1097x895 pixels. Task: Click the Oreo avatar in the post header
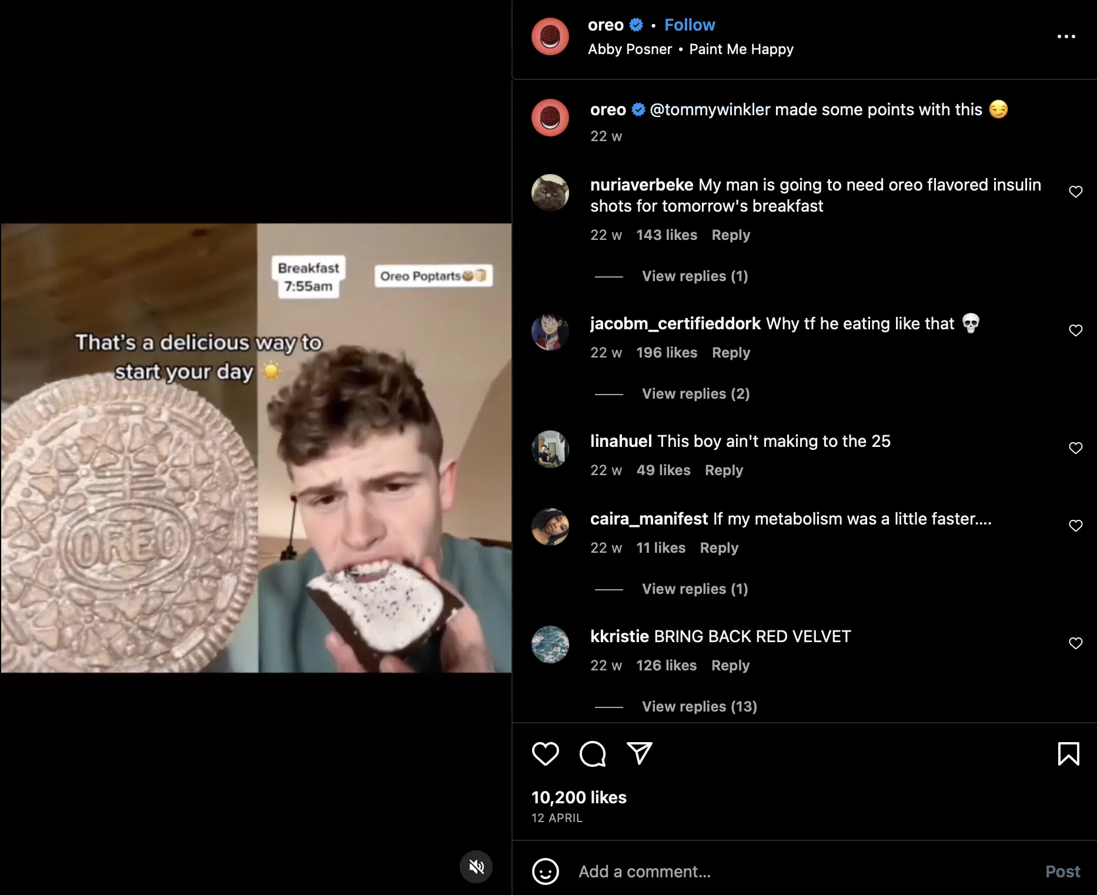550,36
